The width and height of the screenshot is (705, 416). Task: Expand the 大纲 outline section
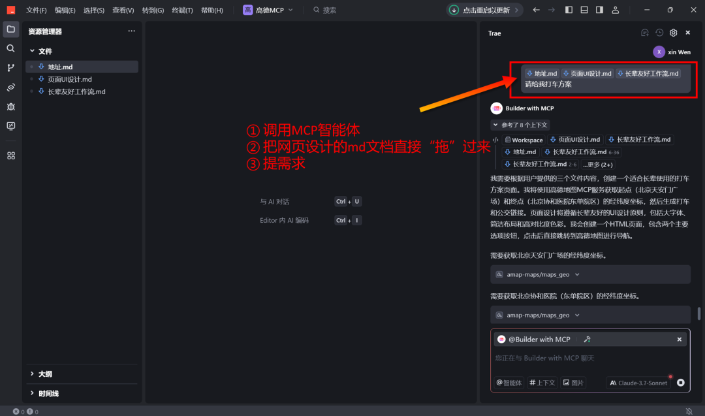(x=82, y=374)
